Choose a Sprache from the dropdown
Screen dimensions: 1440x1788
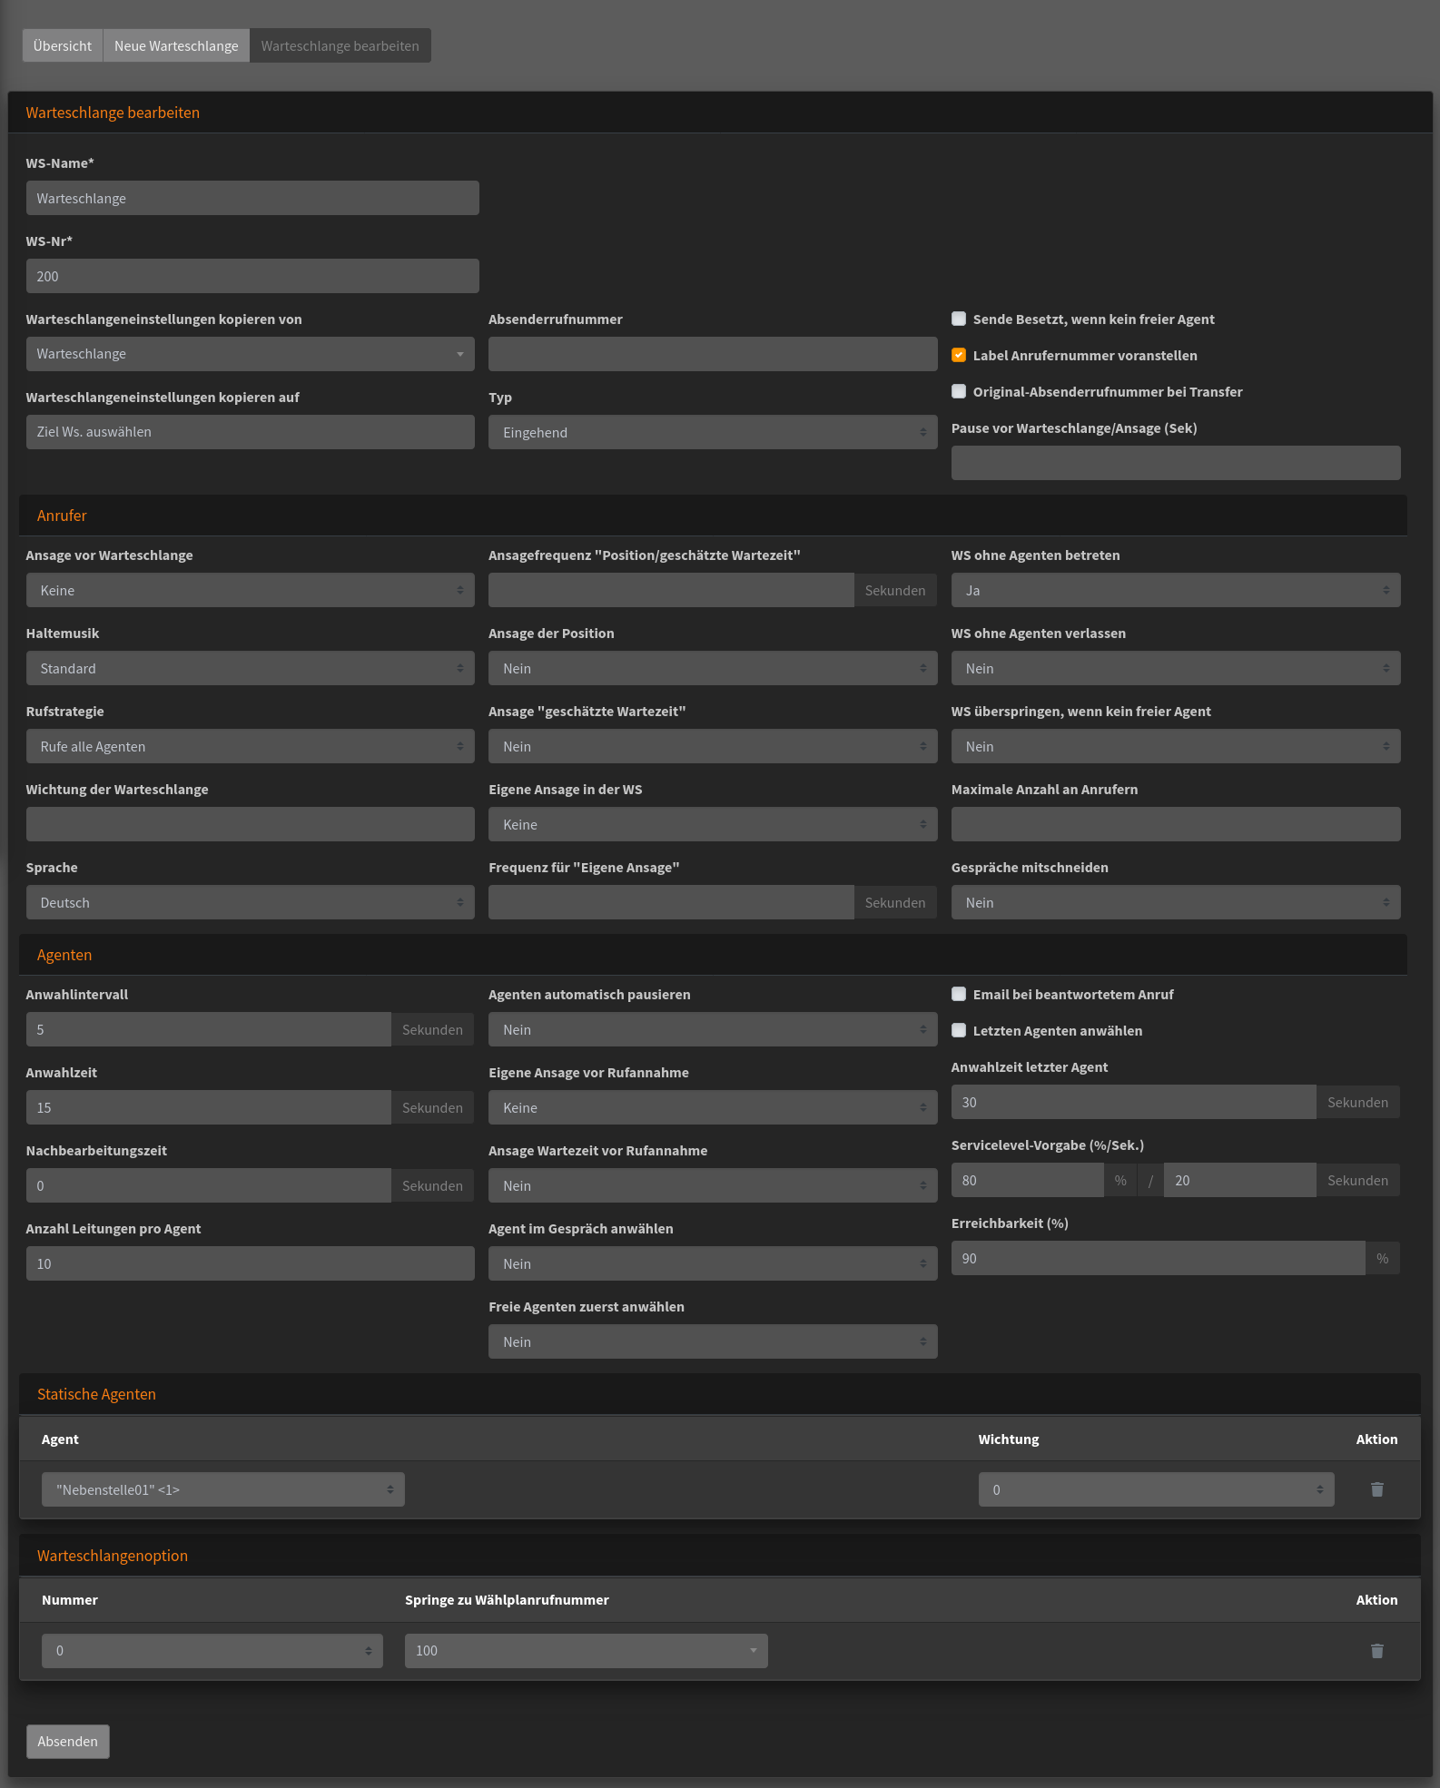coord(250,902)
